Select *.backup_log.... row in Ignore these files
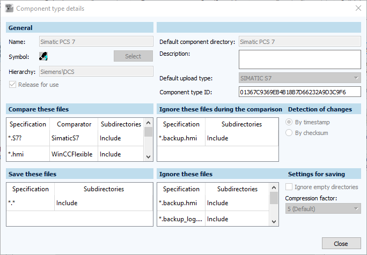Viewport: 367px width, 255px height. pyautogui.click(x=181, y=219)
